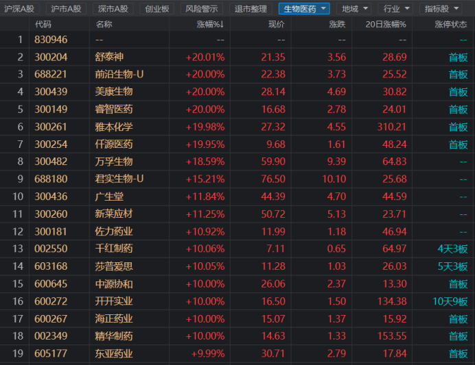Image resolution: width=475 pixels, height=365 pixels.
Task: Click the 10天9板 status for 开开实业
Action: pos(450,301)
